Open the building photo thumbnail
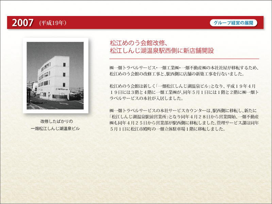 point(55,75)
